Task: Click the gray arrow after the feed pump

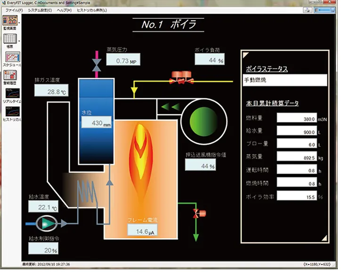Action: click(64, 224)
